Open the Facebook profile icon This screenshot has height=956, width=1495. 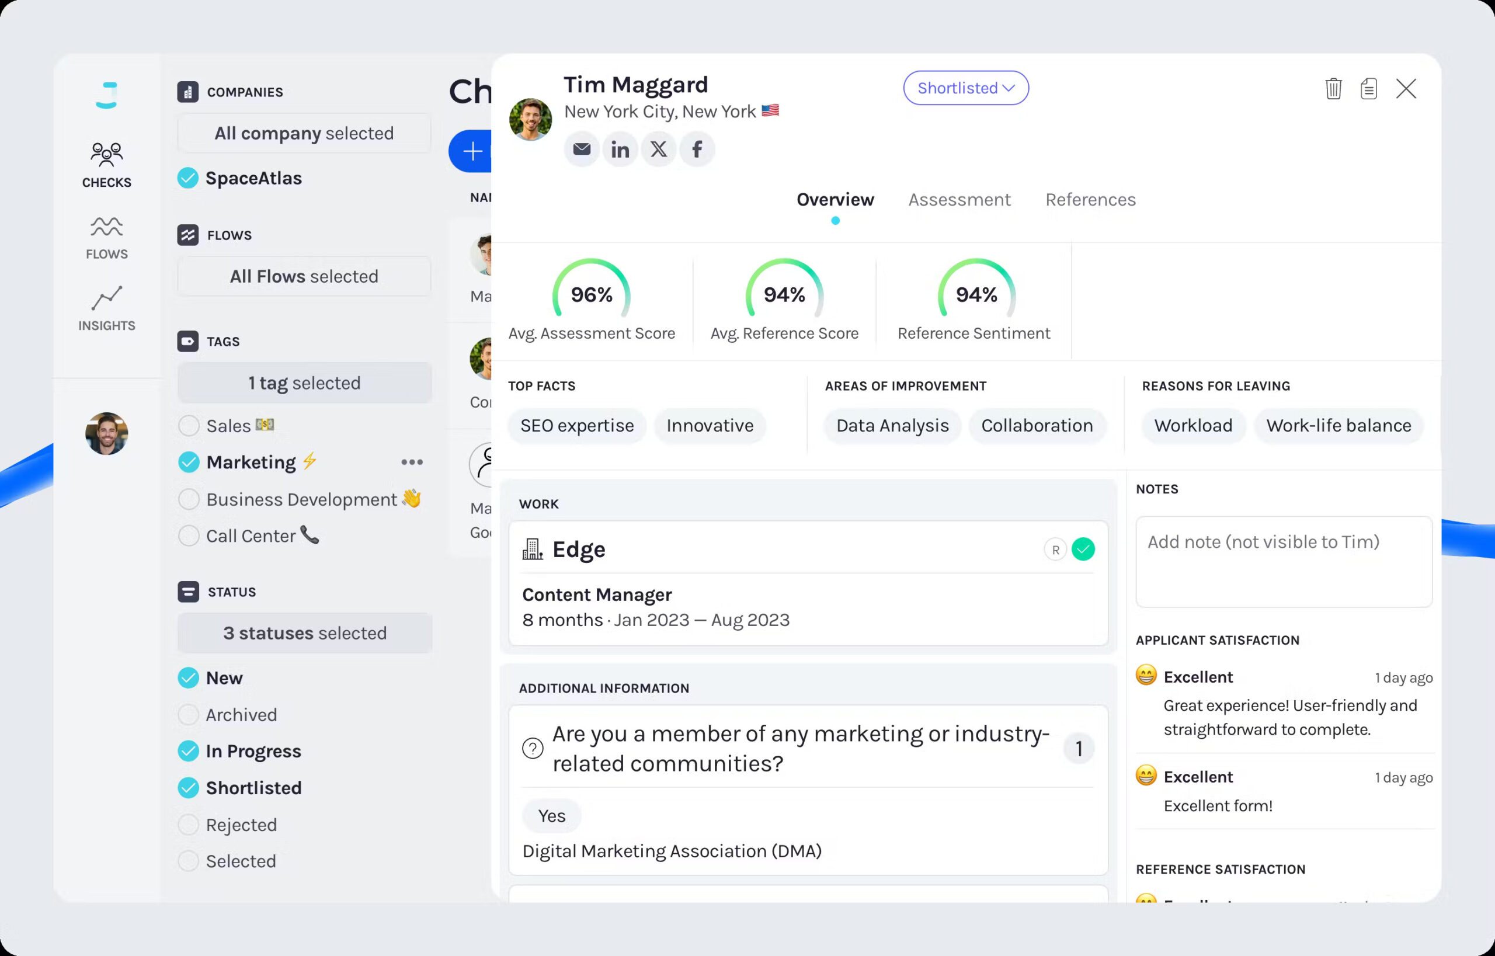697,149
